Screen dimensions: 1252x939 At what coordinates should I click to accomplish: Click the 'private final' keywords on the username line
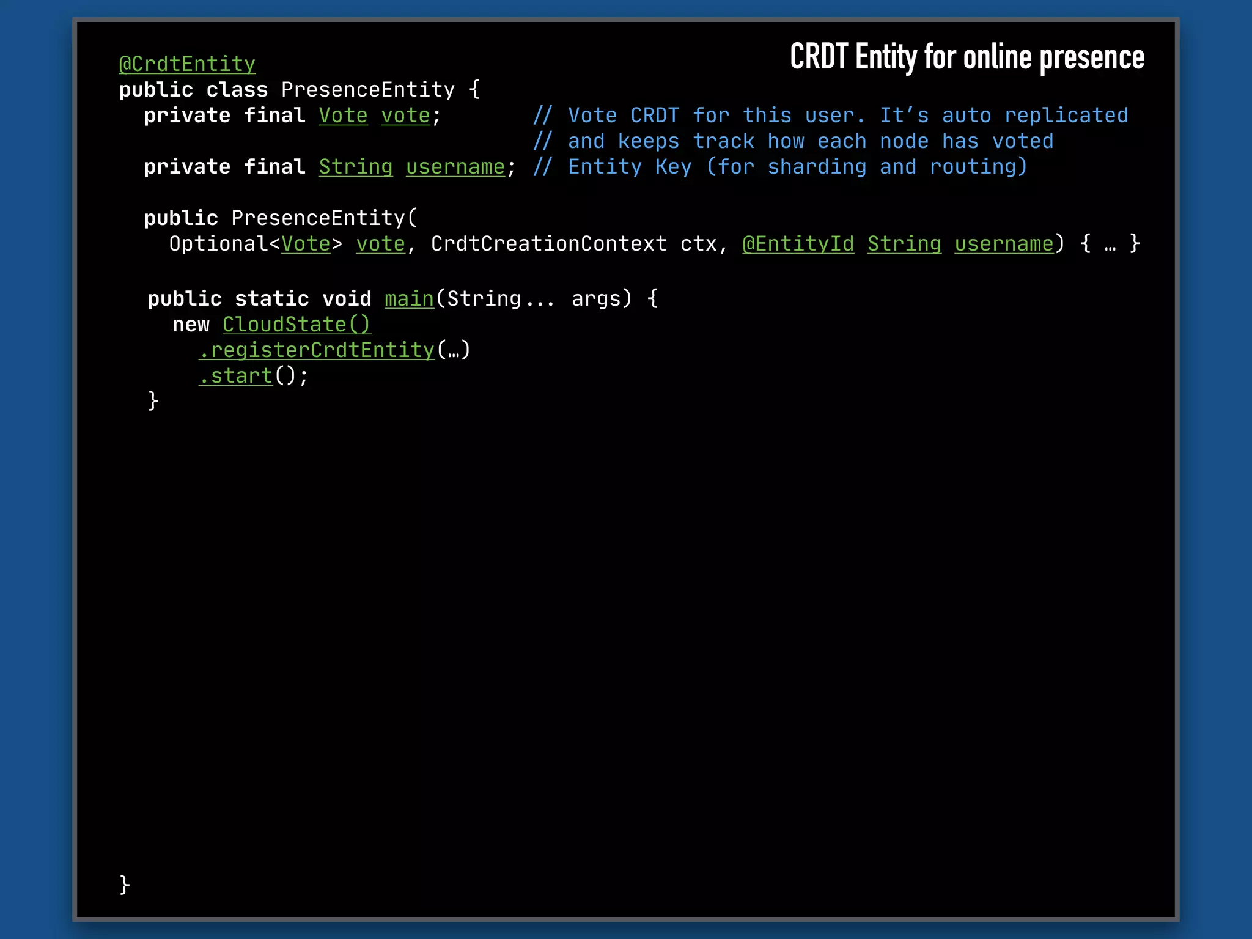(x=224, y=167)
